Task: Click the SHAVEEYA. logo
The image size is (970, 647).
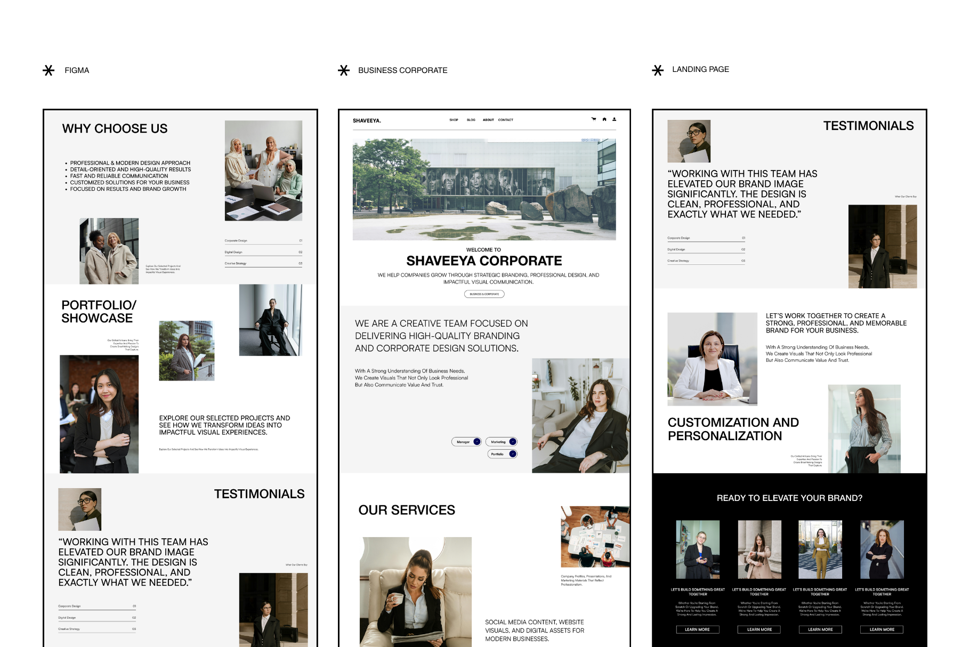Action: click(367, 120)
